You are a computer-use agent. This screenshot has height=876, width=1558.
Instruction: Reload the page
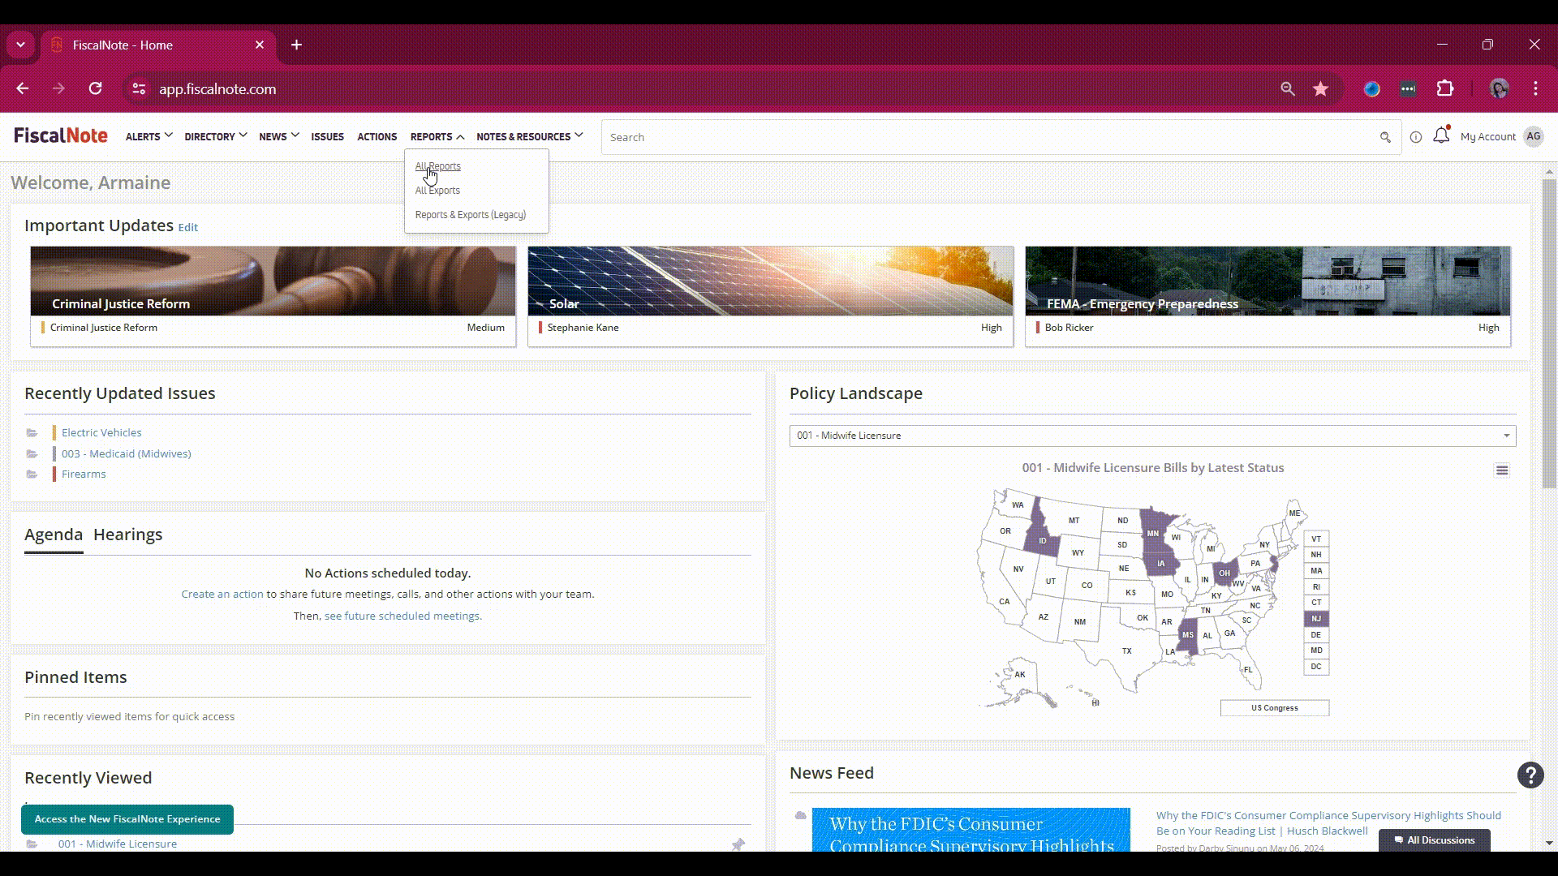96,89
